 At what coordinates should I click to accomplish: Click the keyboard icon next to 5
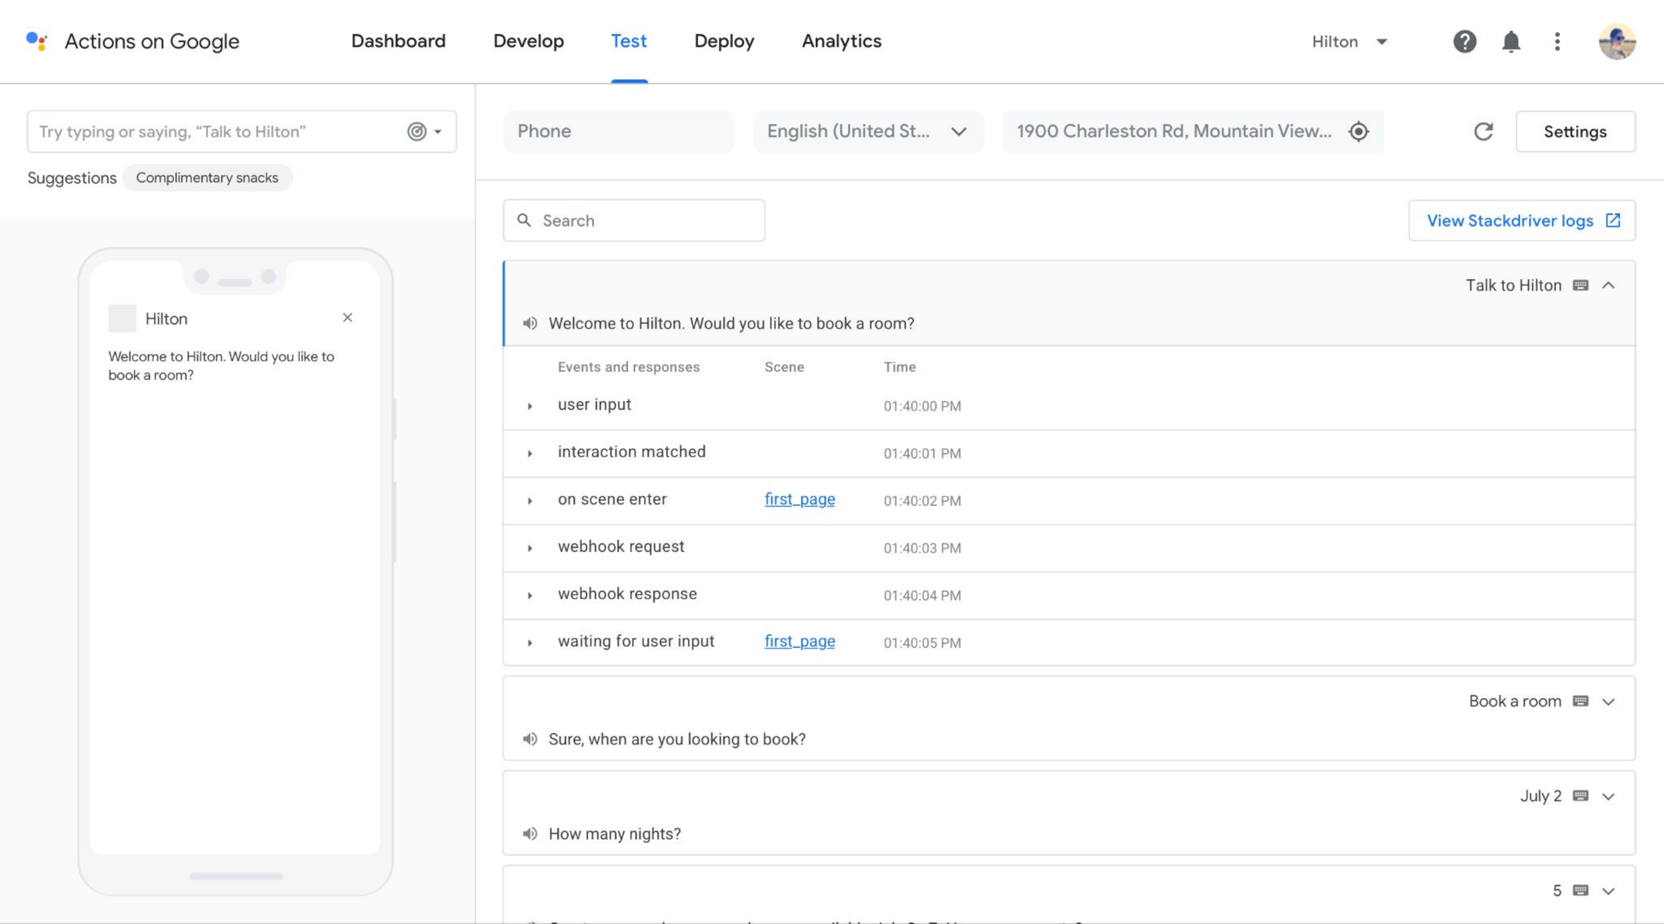1580,890
